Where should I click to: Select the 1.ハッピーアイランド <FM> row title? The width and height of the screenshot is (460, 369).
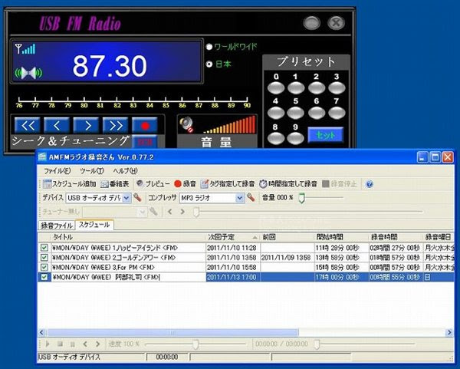[x=115, y=248]
